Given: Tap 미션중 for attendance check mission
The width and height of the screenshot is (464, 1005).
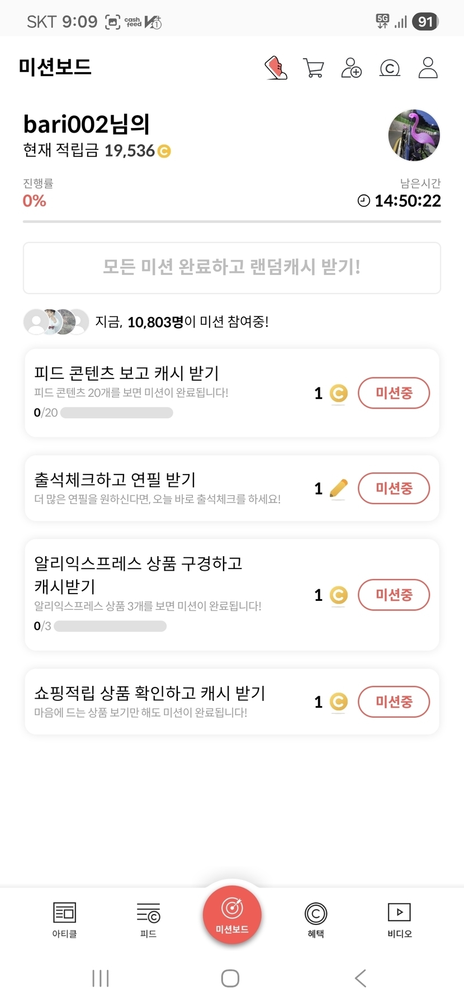Looking at the screenshot, I should [x=394, y=488].
